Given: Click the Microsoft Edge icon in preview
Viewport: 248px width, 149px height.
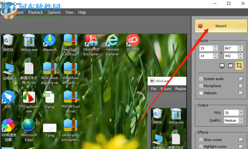Looking at the screenshot, I should [x=28, y=125].
